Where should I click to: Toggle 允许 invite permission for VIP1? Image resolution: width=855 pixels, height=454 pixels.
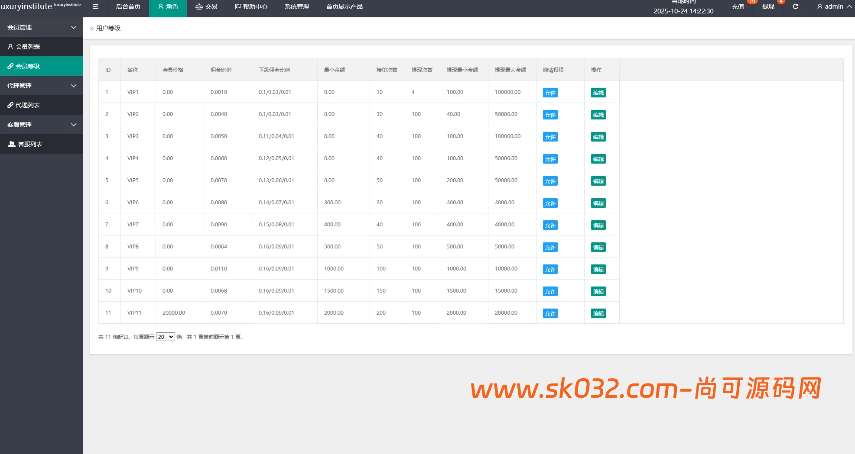(x=550, y=93)
